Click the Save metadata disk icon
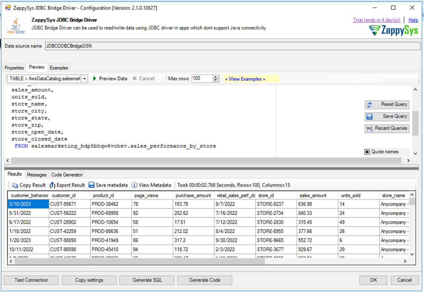Viewport: 424px width, 293px height. [x=91, y=185]
